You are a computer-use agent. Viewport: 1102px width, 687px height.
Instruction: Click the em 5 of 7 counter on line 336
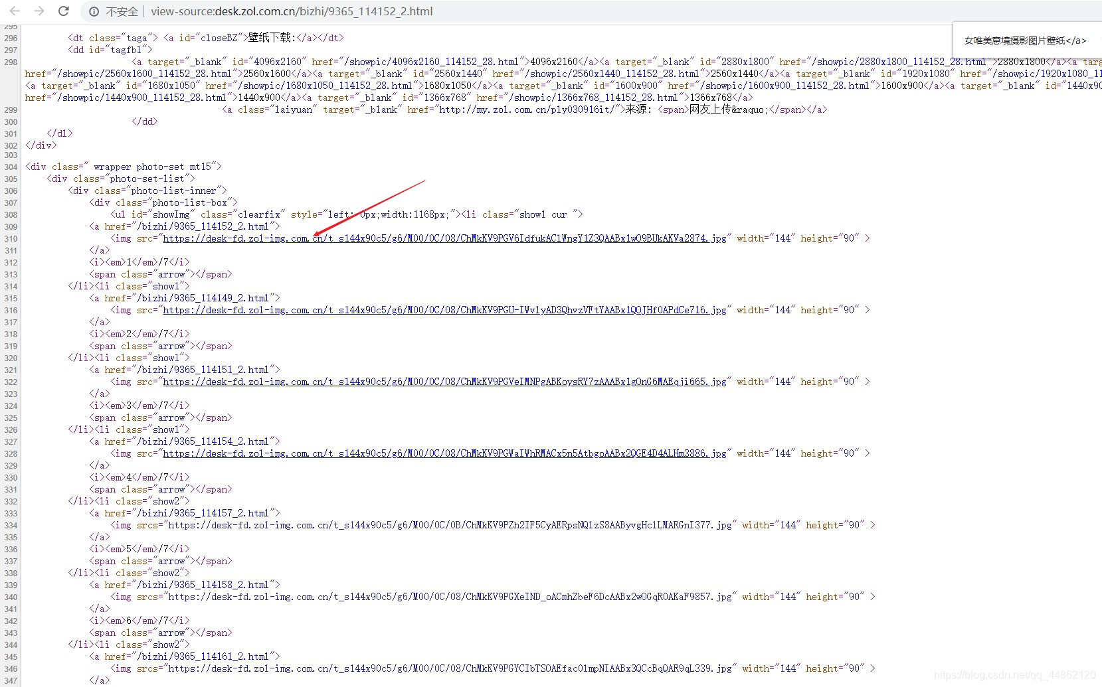[139, 549]
